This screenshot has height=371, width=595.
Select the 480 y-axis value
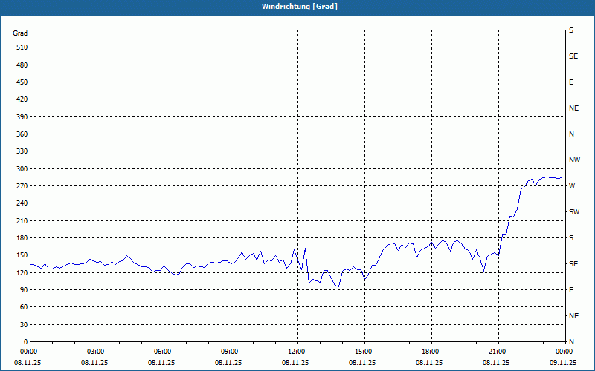click(22, 65)
